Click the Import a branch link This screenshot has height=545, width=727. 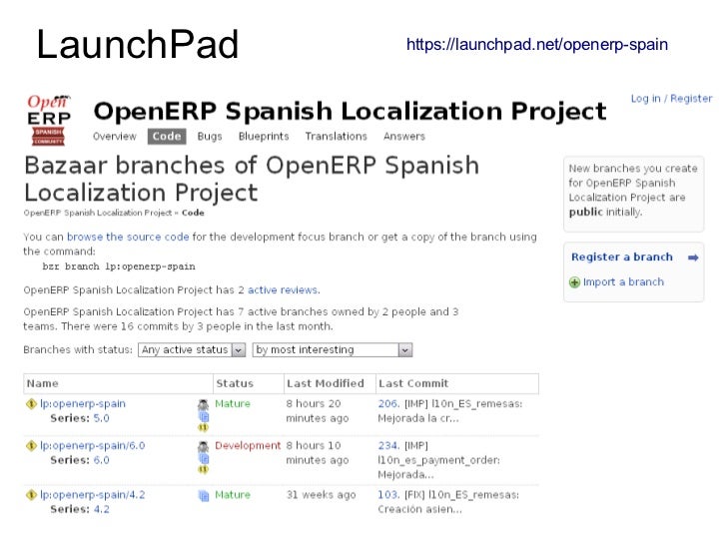click(623, 281)
